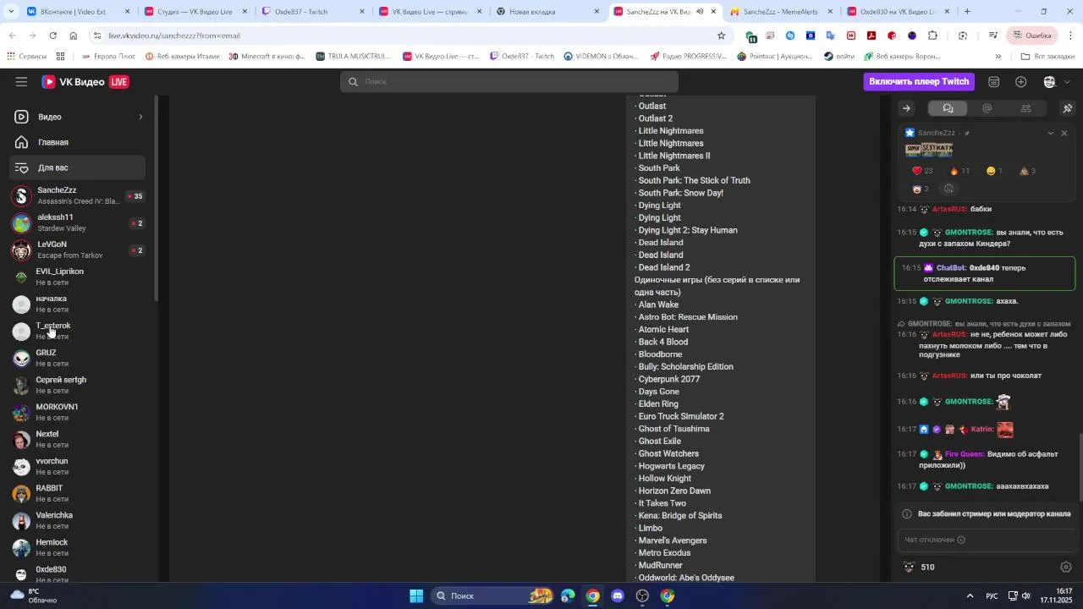Click Cyberpunk 2077 in the games list

(x=669, y=379)
